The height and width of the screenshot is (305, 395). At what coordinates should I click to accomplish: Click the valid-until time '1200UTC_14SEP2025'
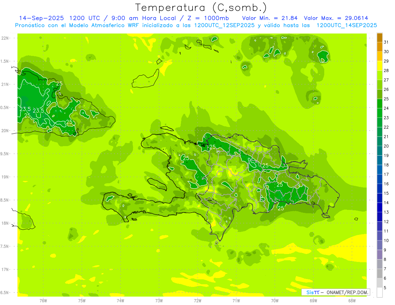(x=347, y=25)
